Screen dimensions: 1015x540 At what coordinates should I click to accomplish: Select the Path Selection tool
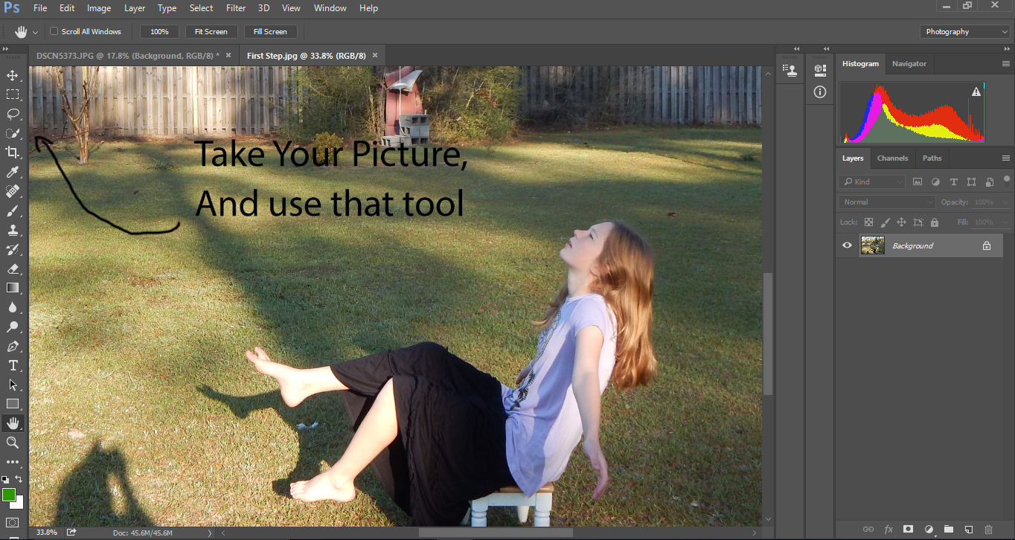coord(13,385)
